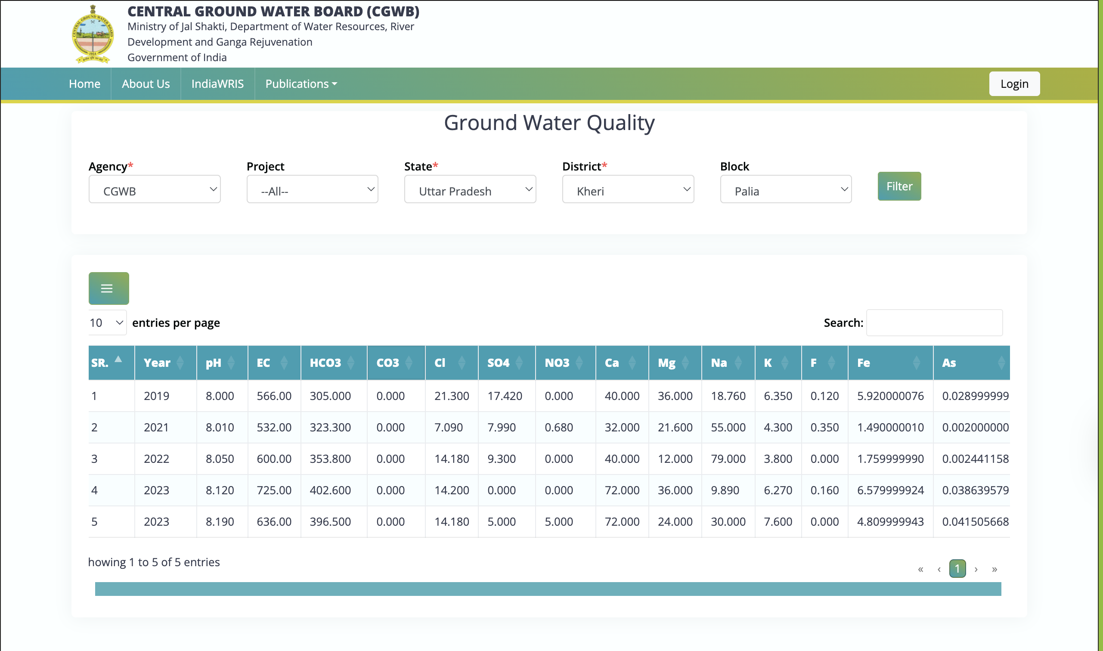Click Year 2019 cell

[x=157, y=396]
